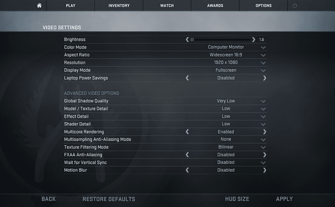Click Restore Defaults
This screenshot has width=335, height=207.
tap(109, 199)
